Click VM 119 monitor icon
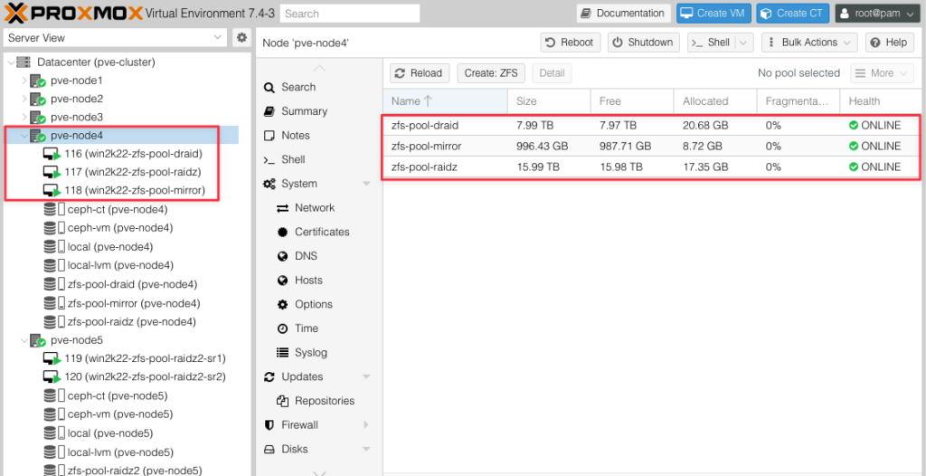The width and height of the screenshot is (926, 476). (52, 359)
